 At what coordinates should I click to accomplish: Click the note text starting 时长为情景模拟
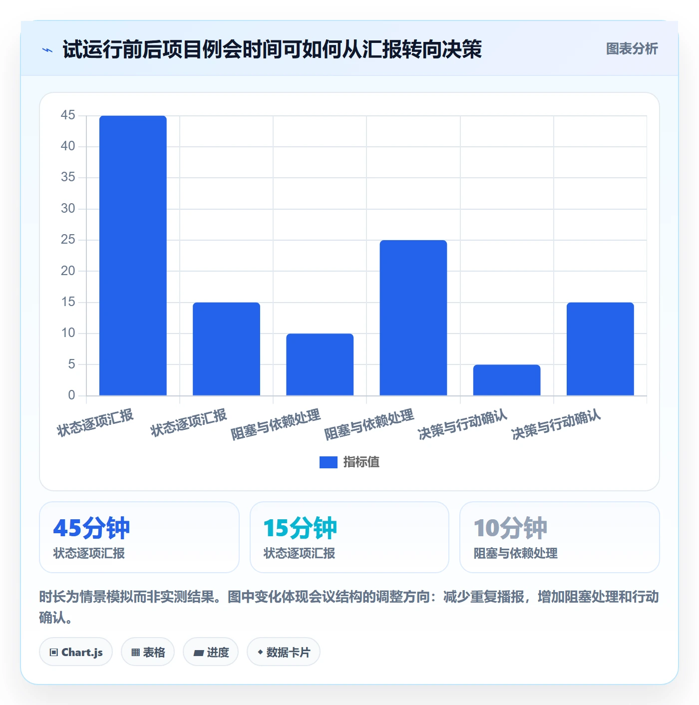[349, 607]
